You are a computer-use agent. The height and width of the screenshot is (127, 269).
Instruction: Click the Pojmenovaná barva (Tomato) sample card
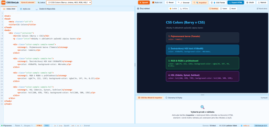(x=202, y=38)
